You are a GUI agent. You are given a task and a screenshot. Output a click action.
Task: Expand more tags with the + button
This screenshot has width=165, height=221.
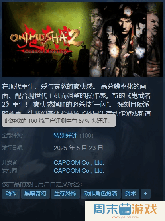click(145, 194)
